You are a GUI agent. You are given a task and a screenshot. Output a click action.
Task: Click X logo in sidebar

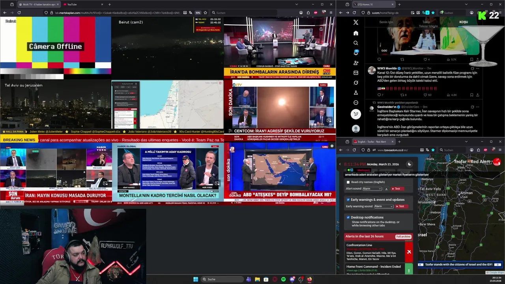[x=356, y=22]
